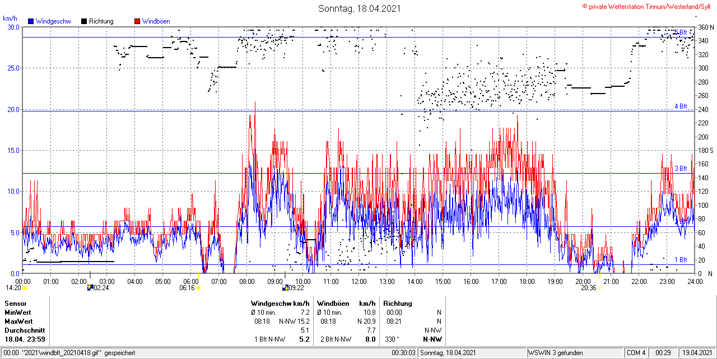
Task: Click the windbft_20210418.gif gespeichert status message
Action: click(x=68, y=353)
